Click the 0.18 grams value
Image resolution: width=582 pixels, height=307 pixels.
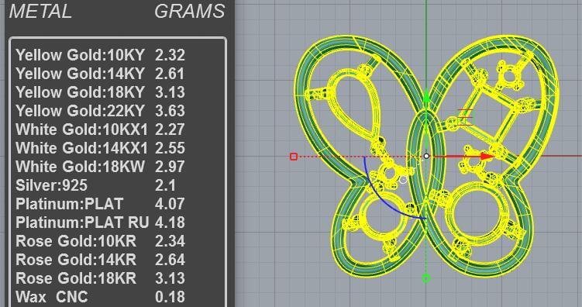click(x=170, y=297)
